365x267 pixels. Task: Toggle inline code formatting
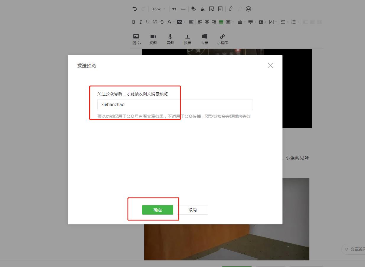tap(155, 22)
